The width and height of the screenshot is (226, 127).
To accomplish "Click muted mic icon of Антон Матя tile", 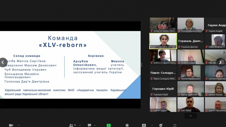I will click(x=152, y=31).
